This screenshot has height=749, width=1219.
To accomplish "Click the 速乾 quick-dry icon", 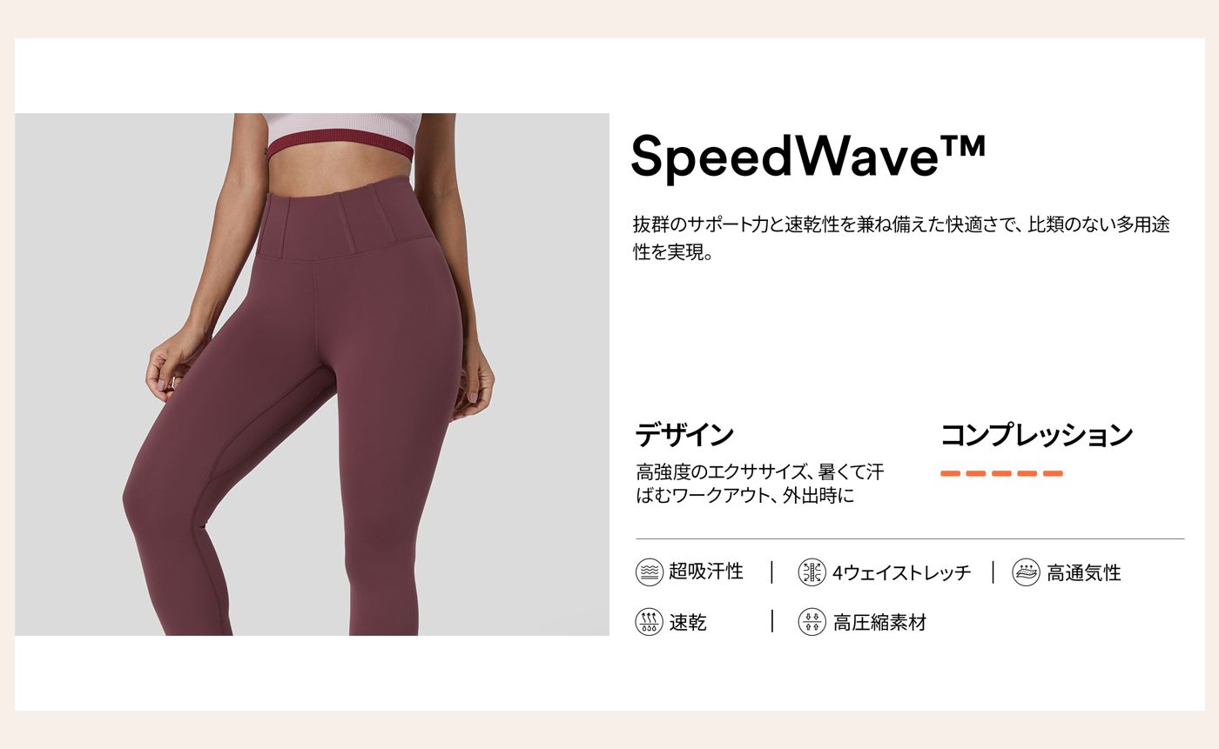I will pos(650,622).
